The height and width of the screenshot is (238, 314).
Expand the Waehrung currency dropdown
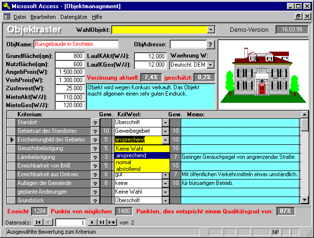[211, 65]
